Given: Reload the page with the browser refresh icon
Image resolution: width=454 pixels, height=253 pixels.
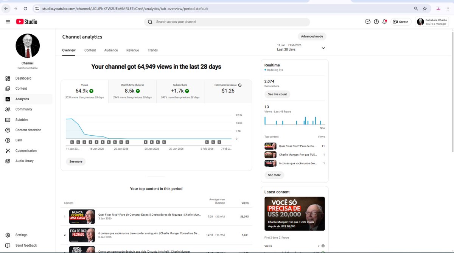Looking at the screenshot, I should [x=25, y=8].
